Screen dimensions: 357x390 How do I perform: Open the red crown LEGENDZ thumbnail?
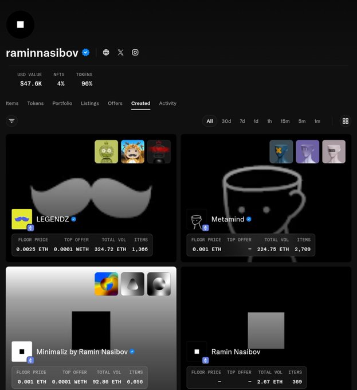(159, 151)
